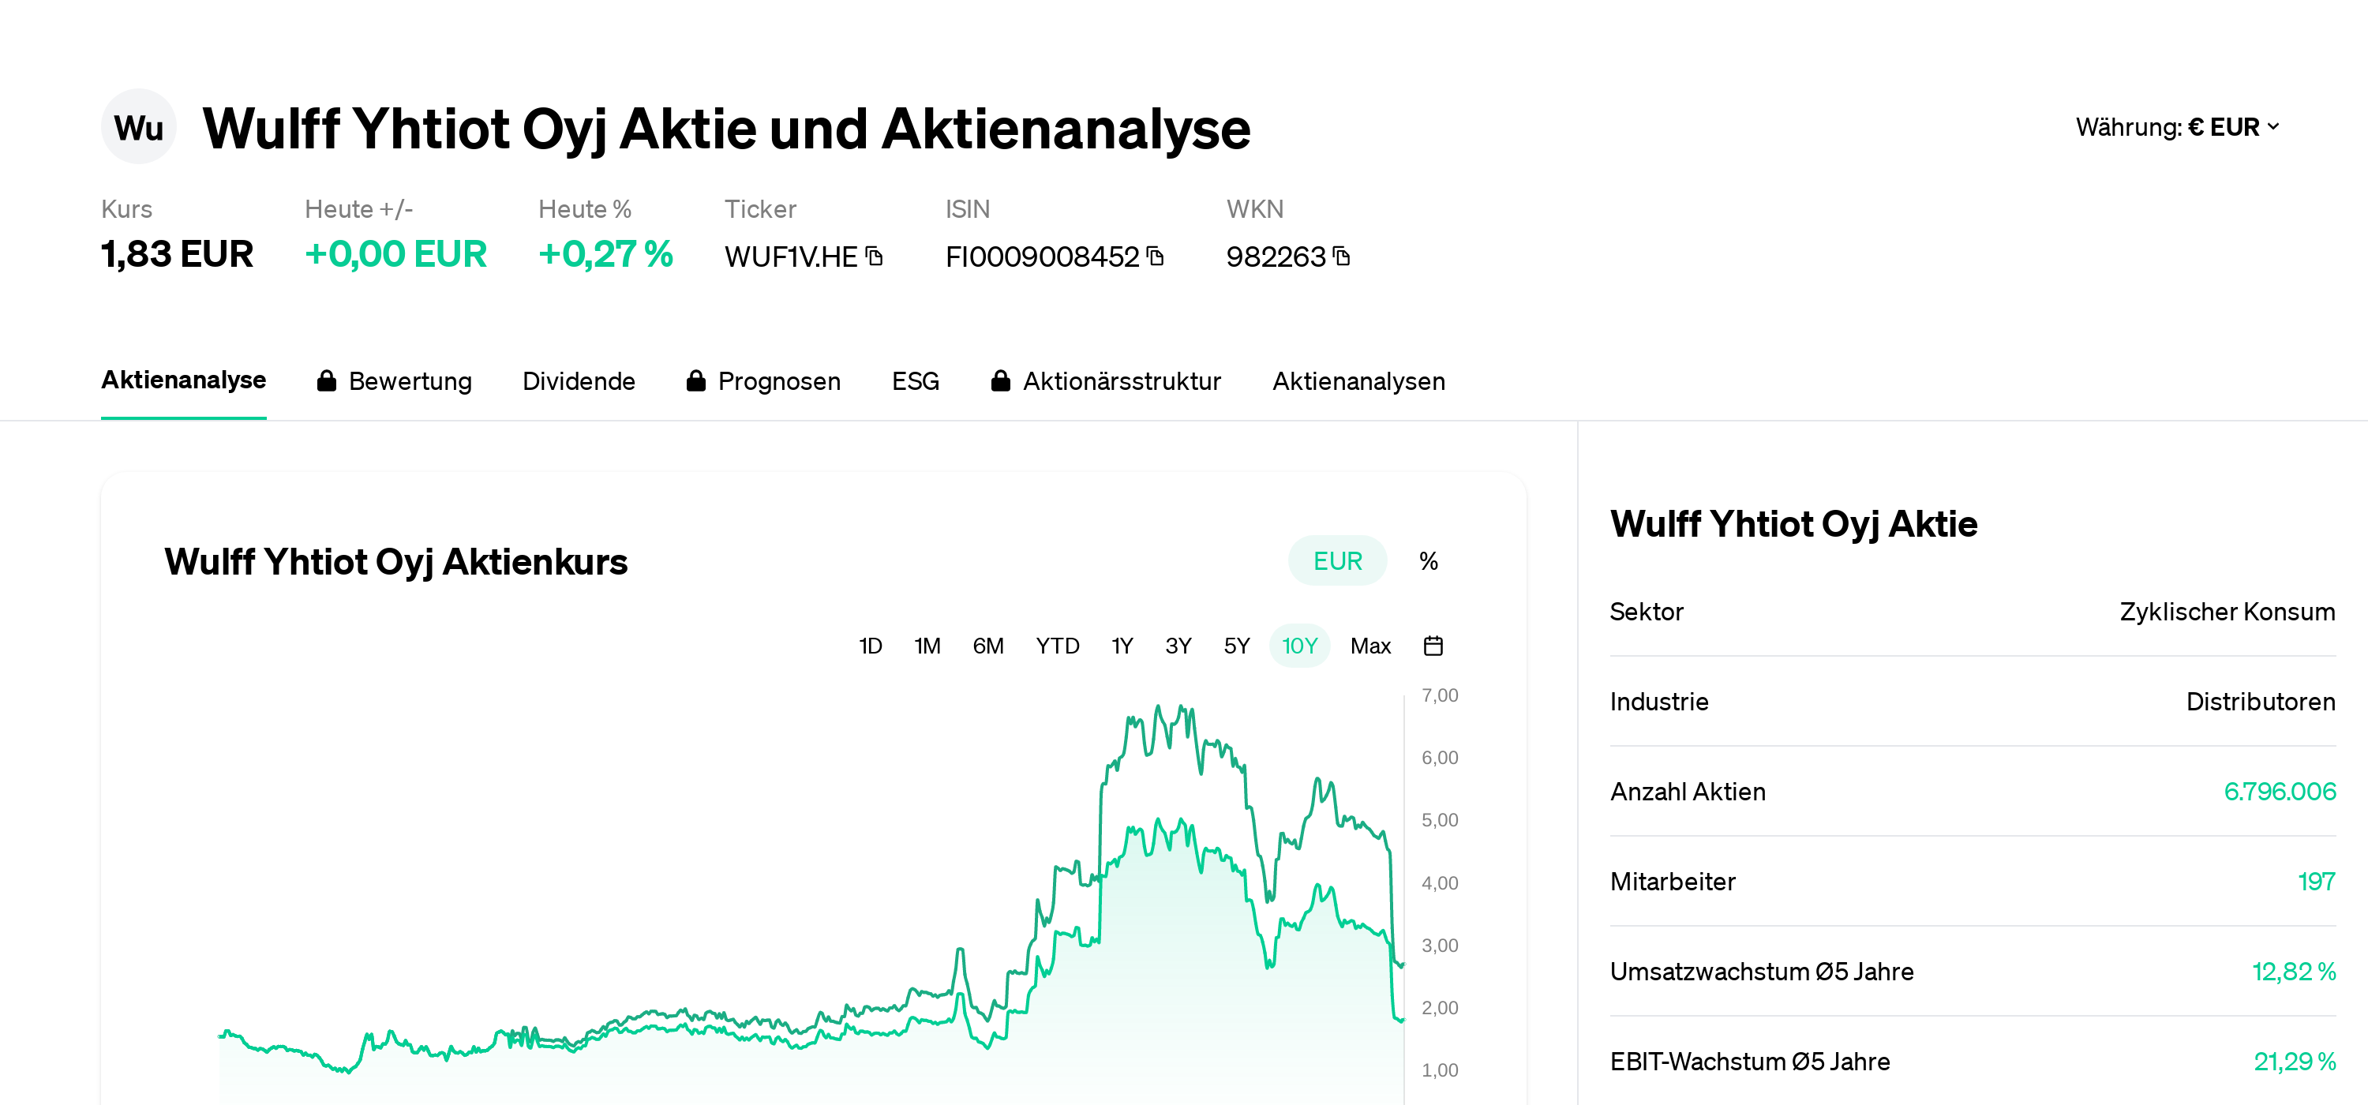Click the EBIT-Wachstum value 21,29 %
This screenshot has width=2368, height=1105.
[x=2295, y=1062]
